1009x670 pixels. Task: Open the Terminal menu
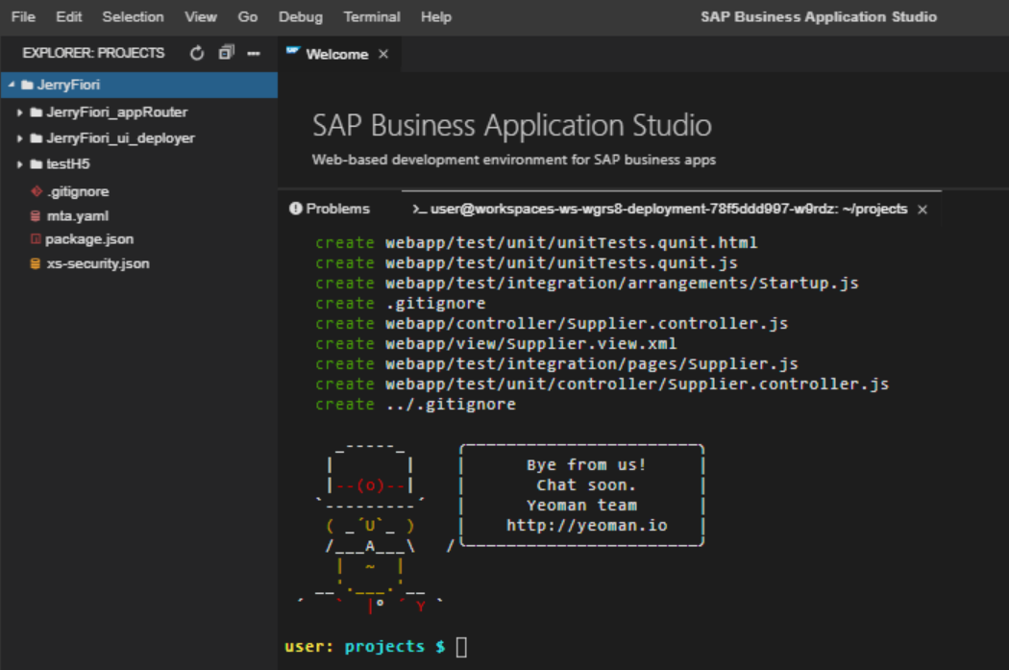click(371, 16)
